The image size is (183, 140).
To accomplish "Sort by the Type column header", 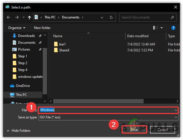I will 171,36.
